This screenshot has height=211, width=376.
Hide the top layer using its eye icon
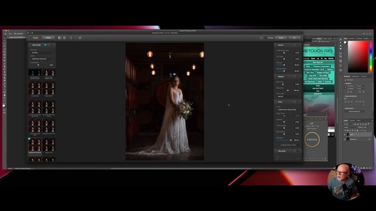pyautogui.click(x=345, y=135)
